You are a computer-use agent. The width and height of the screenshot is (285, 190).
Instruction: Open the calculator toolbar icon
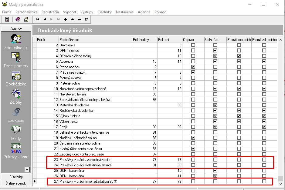(7, 19)
